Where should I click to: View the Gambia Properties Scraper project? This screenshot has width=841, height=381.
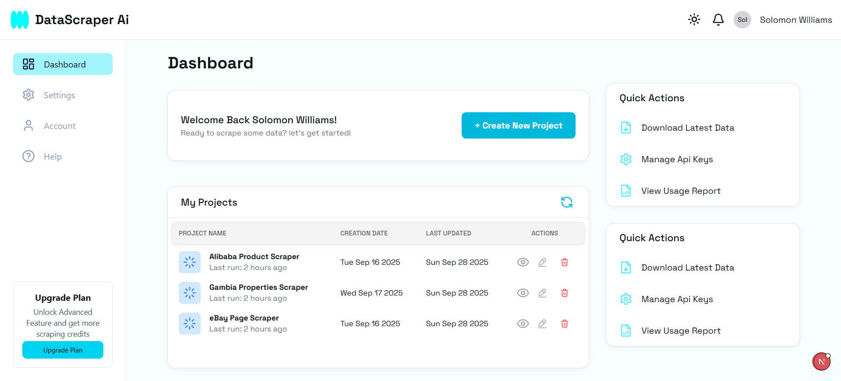pos(523,293)
